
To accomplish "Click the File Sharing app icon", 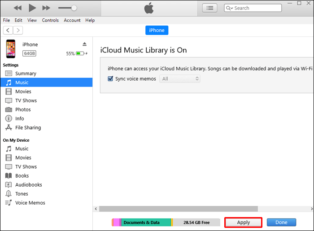I will [x=9, y=127].
